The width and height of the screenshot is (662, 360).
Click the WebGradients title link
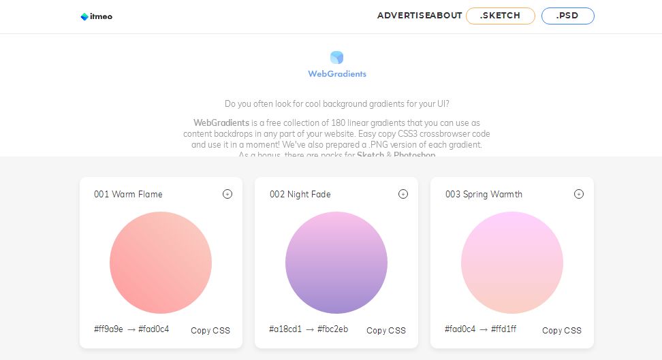point(337,74)
